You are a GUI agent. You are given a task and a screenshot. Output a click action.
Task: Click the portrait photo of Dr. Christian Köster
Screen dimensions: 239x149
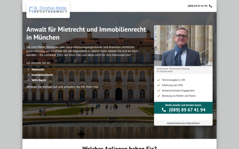click(x=183, y=45)
